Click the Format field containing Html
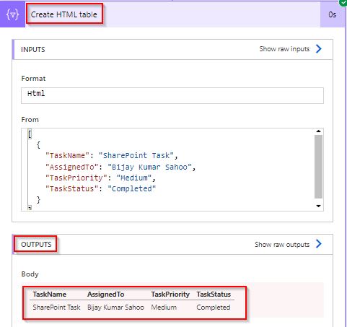 pyautogui.click(x=172, y=95)
